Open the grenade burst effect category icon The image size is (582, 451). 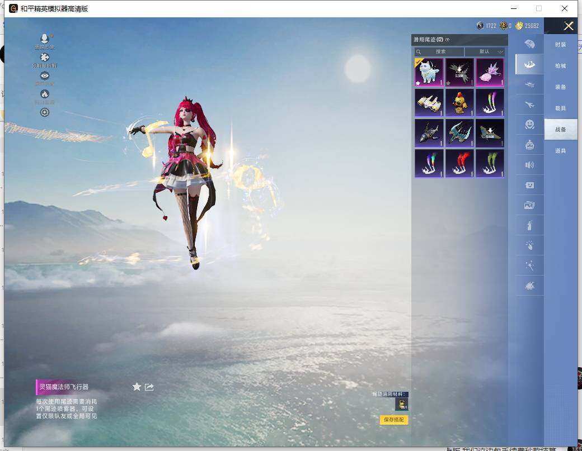coord(529,245)
